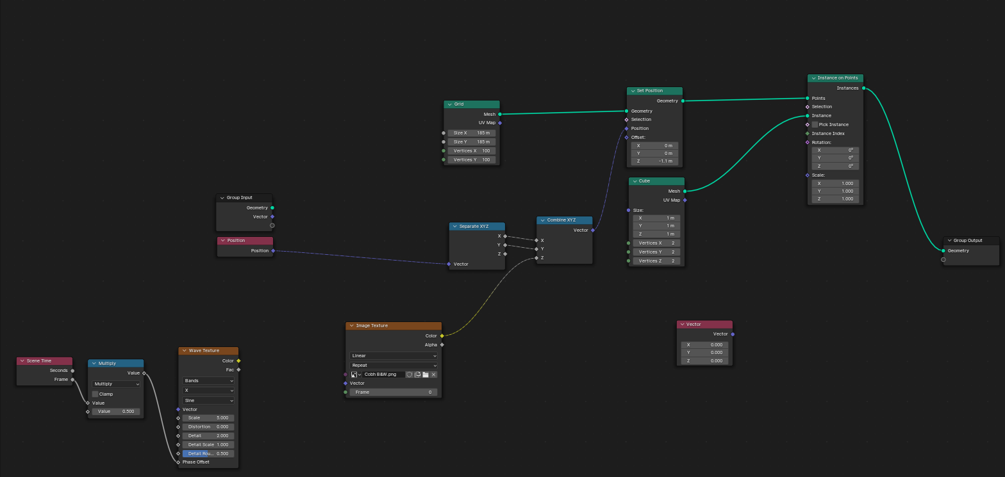Select the Separate XYZ node header

(x=477, y=226)
